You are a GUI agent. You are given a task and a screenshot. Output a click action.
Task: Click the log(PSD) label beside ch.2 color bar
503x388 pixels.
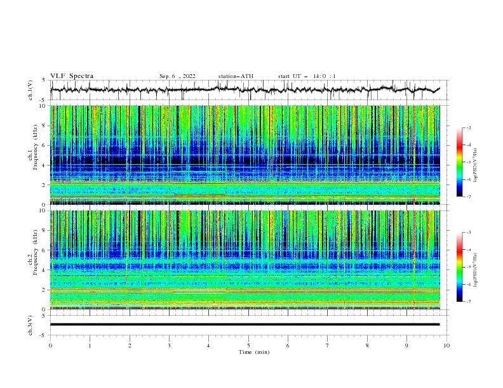476,270
